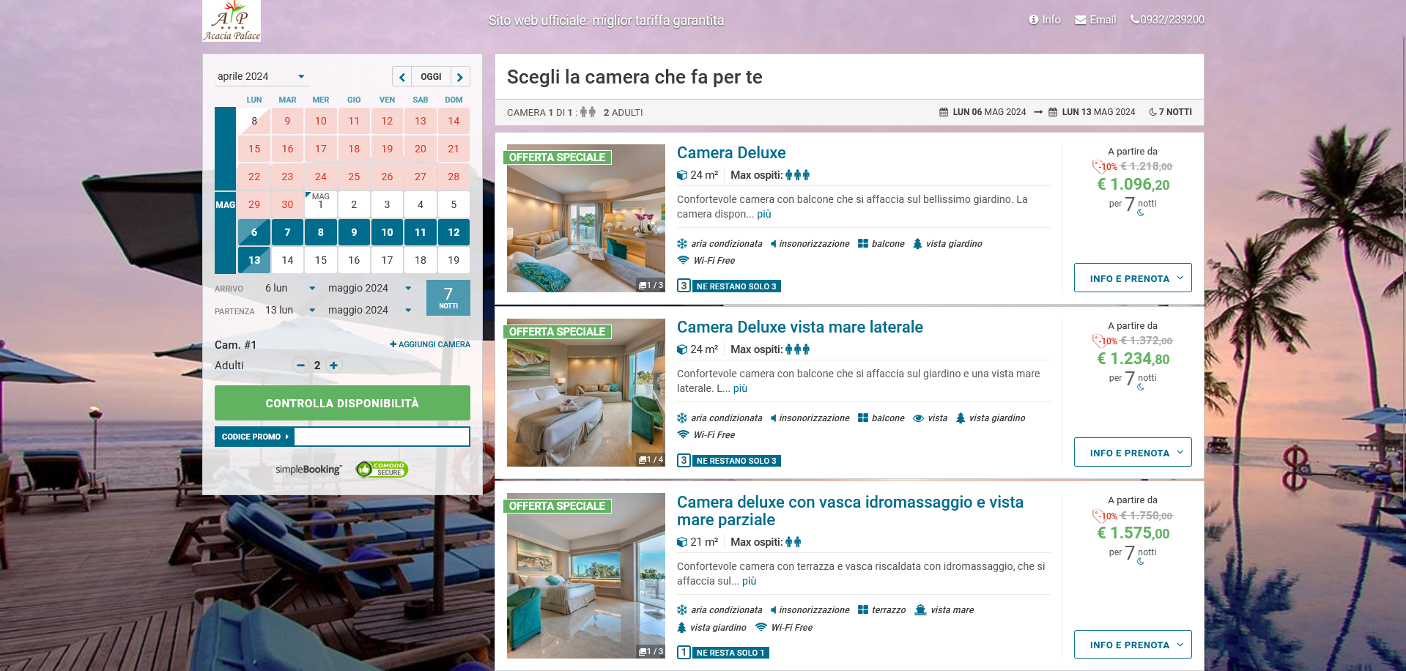Click the Acacia Palace logo
Image resolution: width=1406 pixels, height=671 pixels.
point(232,21)
